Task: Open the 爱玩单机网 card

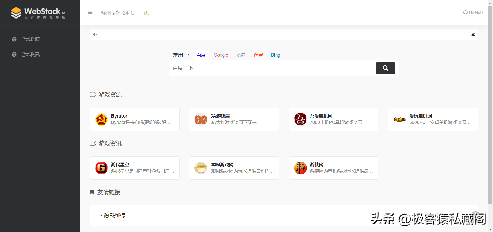Action: point(433,119)
